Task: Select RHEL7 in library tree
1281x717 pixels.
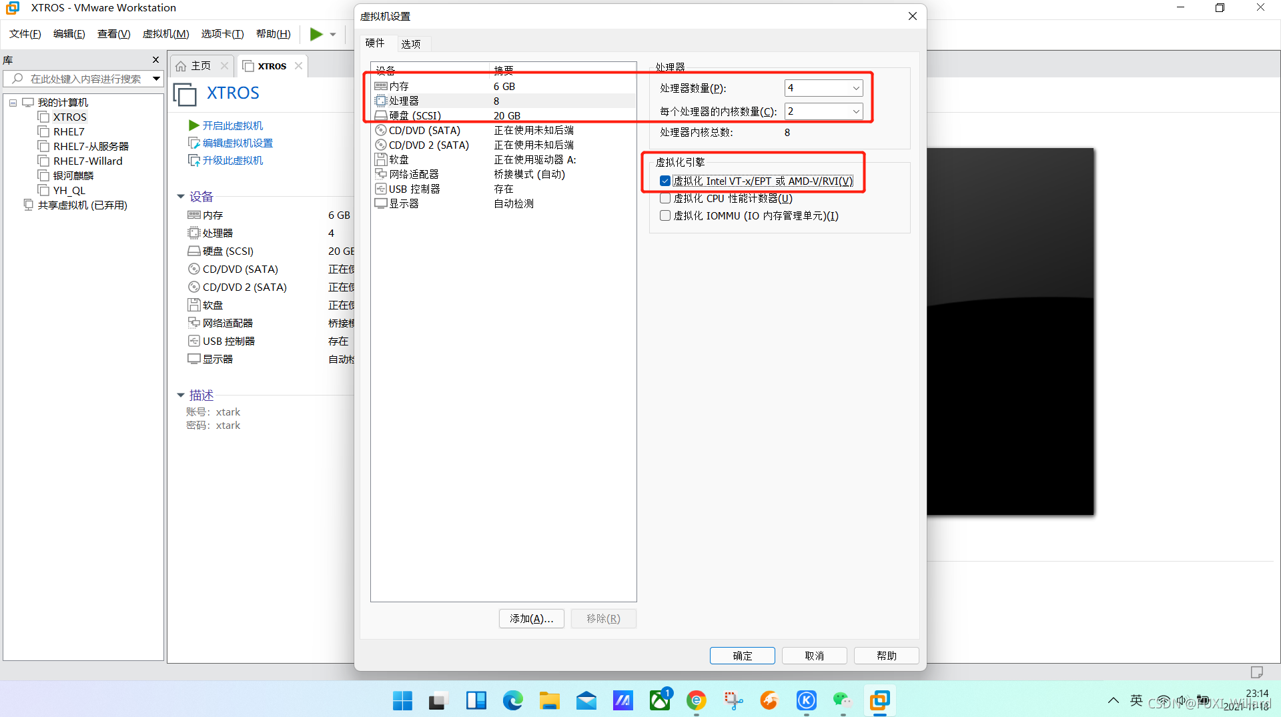Action: click(x=69, y=131)
